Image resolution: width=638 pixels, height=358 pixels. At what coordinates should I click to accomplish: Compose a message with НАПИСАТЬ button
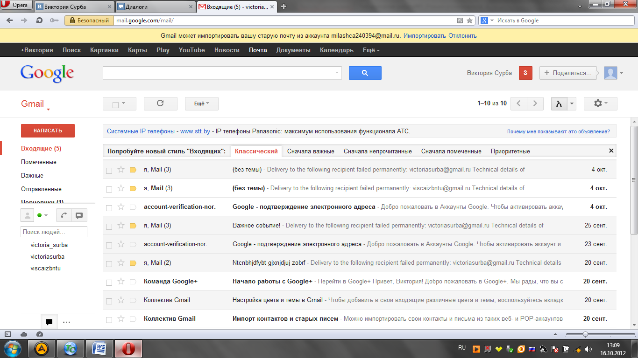[48, 131]
